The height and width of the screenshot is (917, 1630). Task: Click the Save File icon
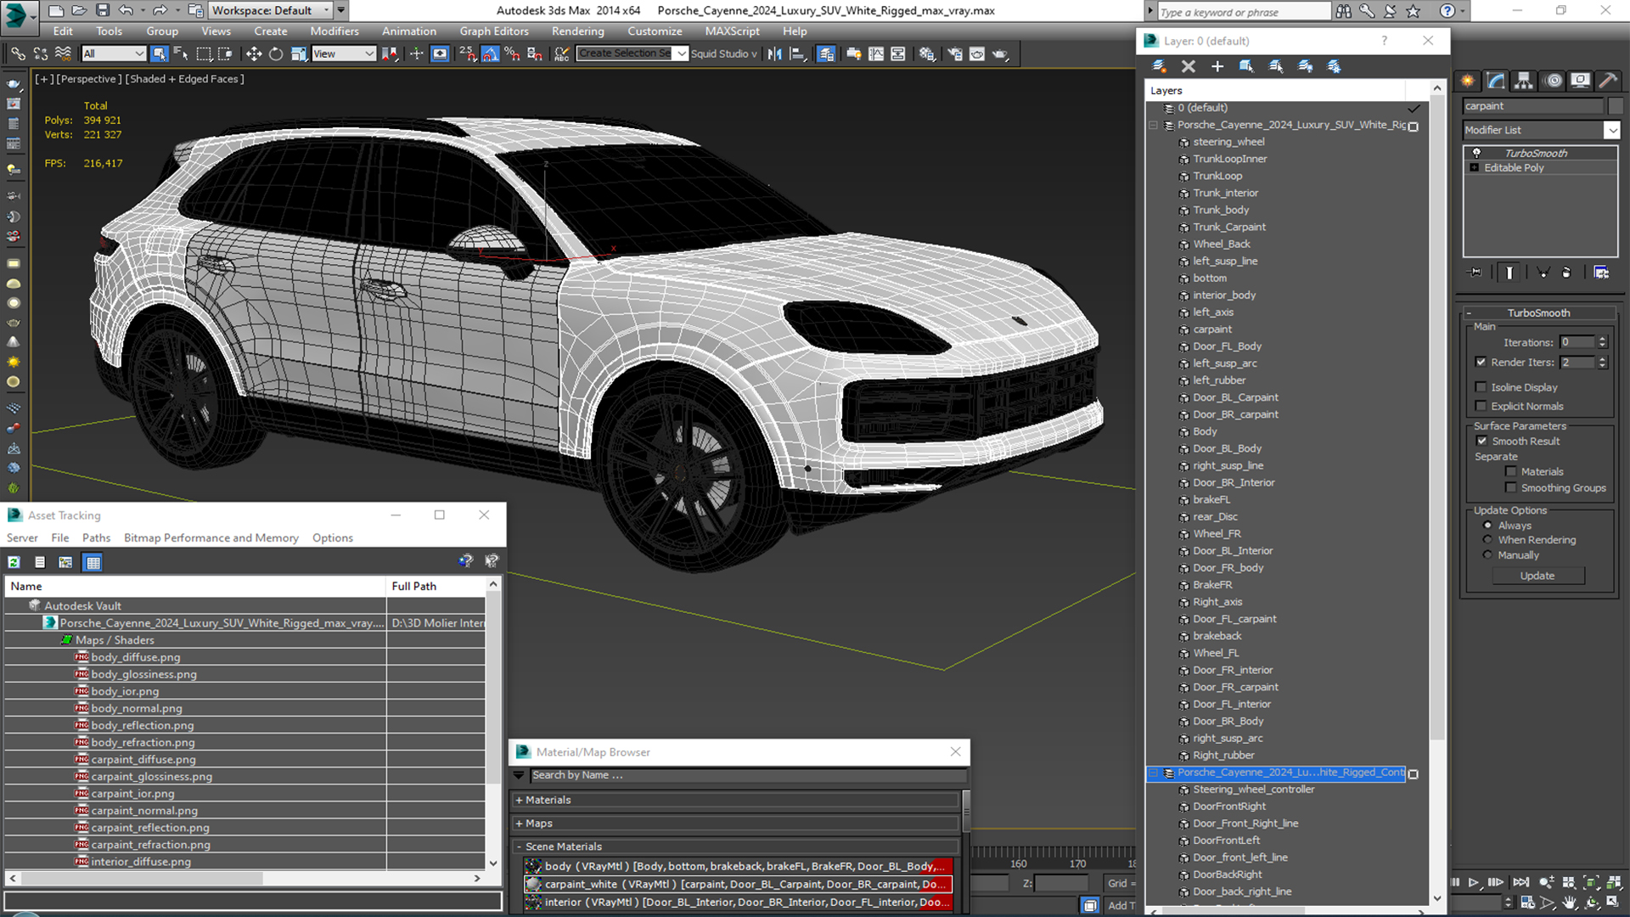point(103,10)
